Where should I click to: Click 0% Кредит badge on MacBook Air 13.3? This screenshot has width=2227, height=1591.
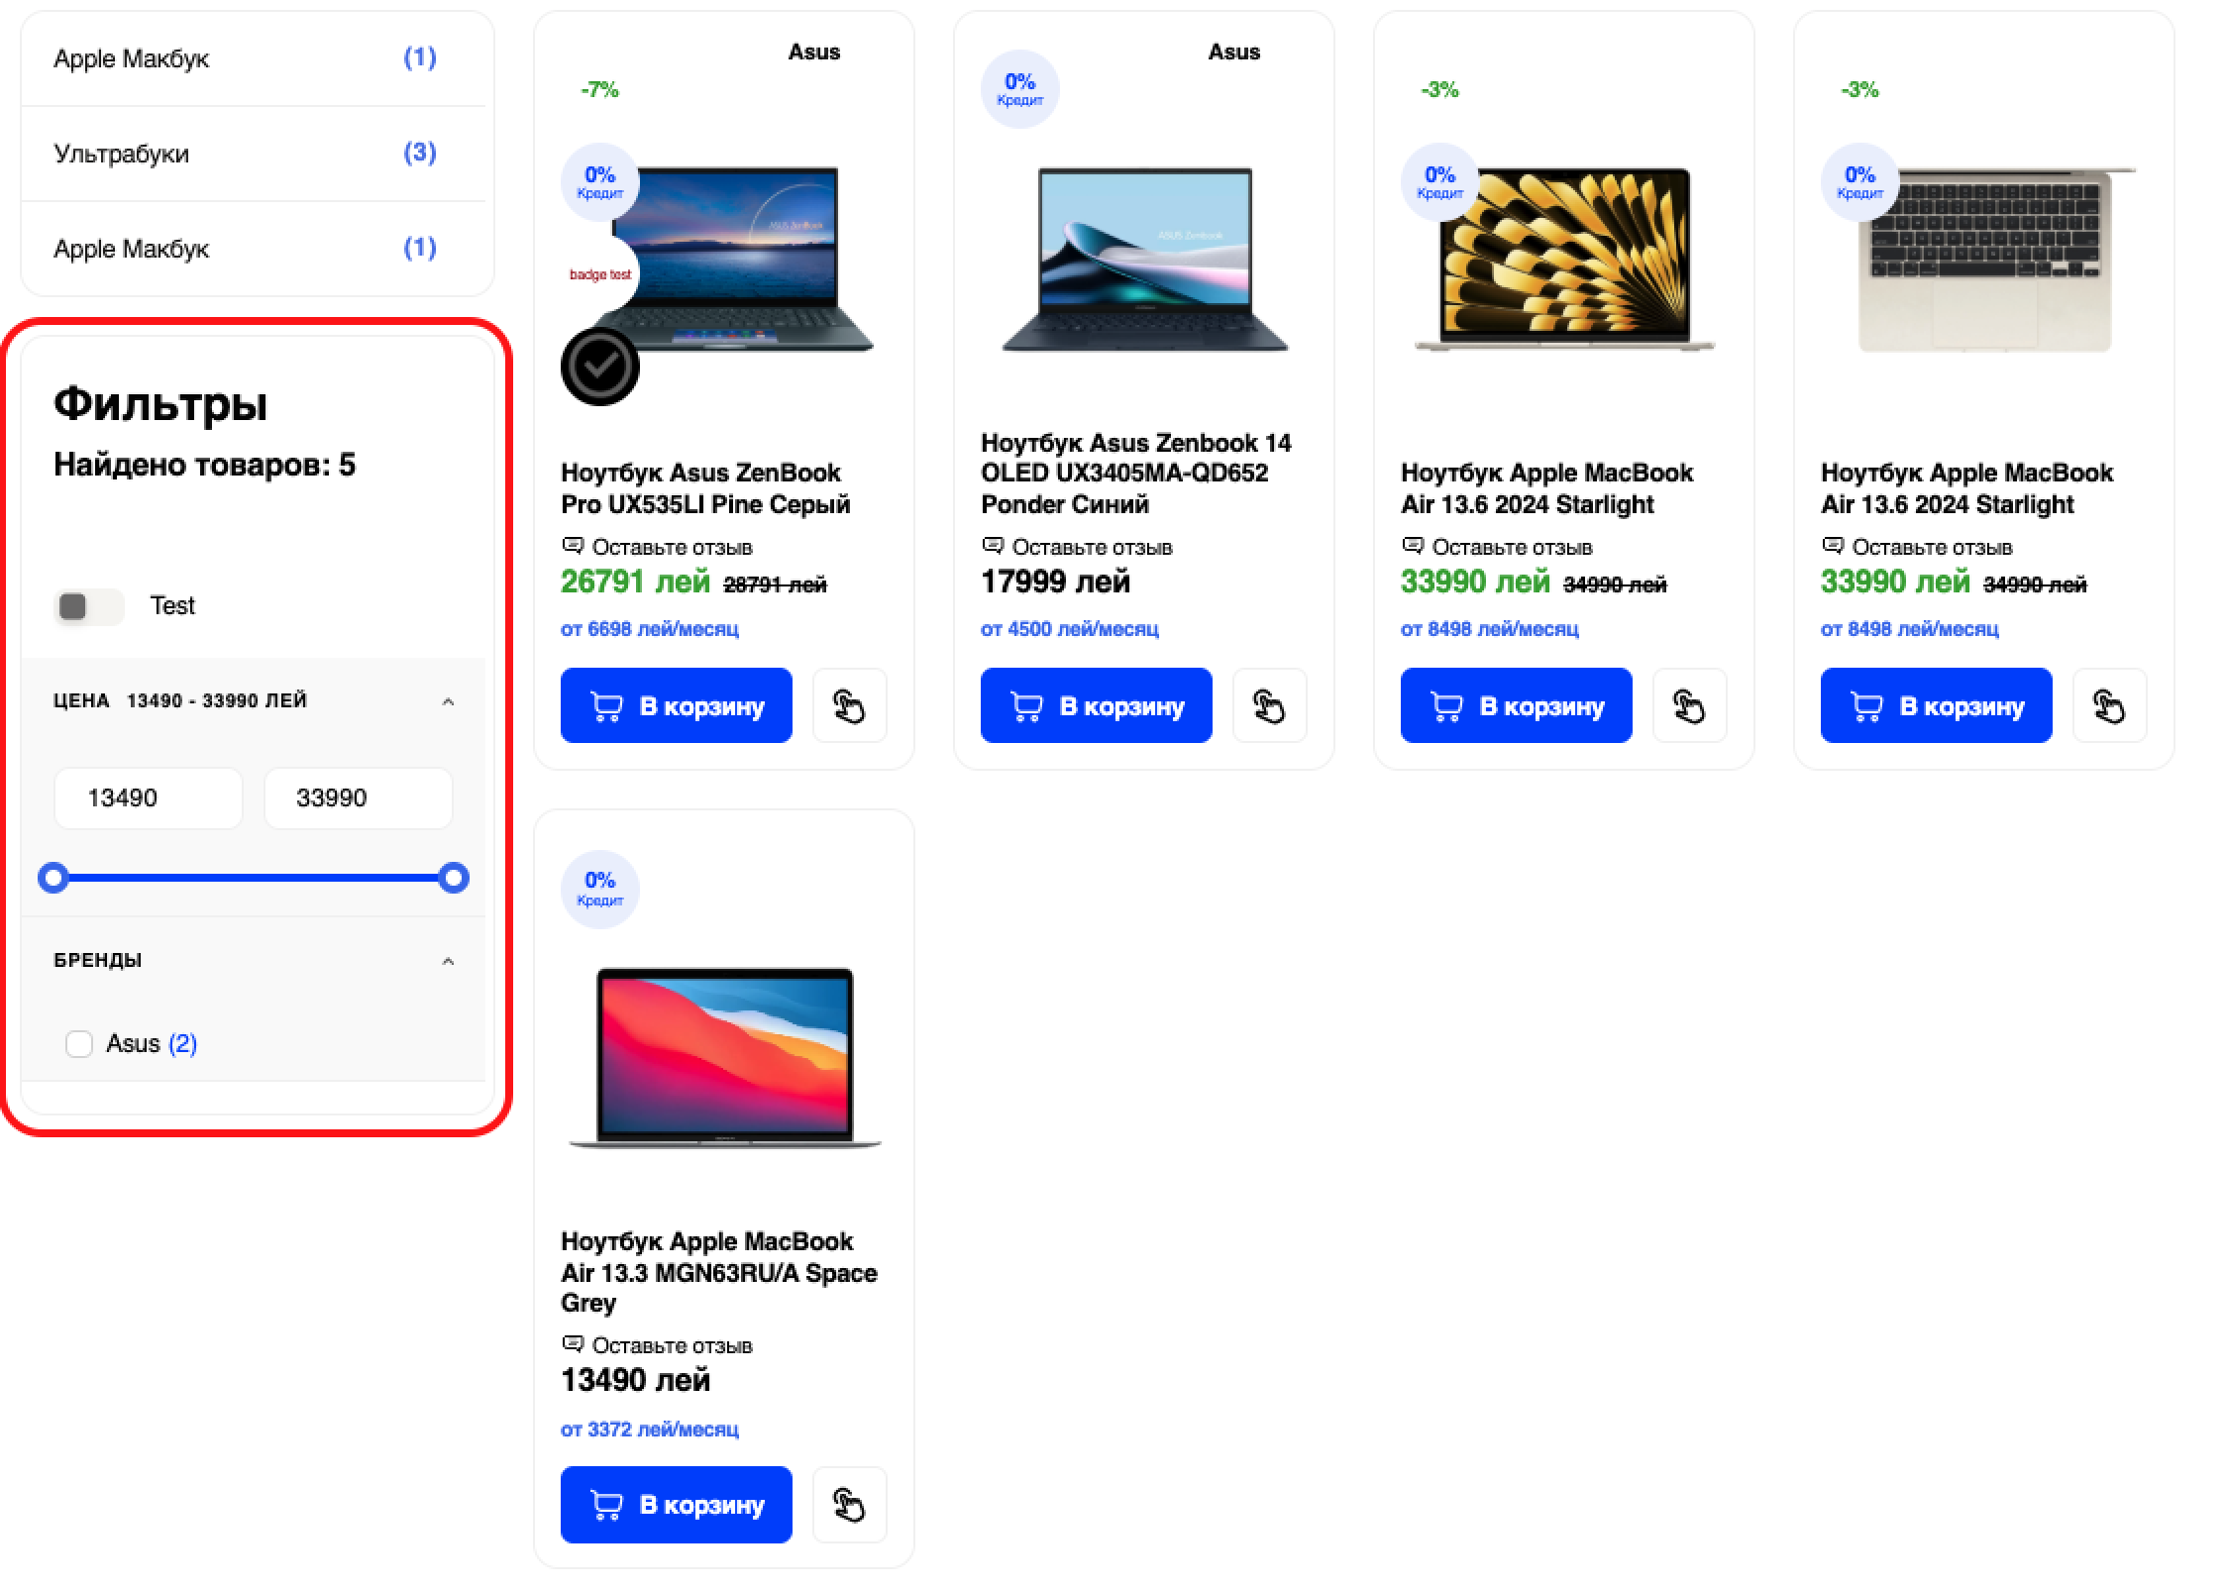[599, 889]
